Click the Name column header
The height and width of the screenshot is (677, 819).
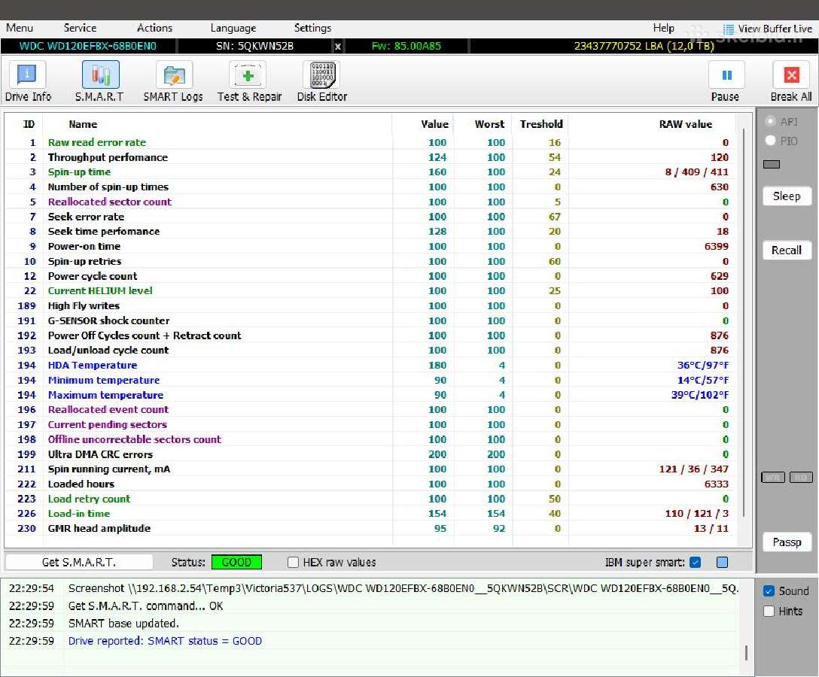coord(83,124)
